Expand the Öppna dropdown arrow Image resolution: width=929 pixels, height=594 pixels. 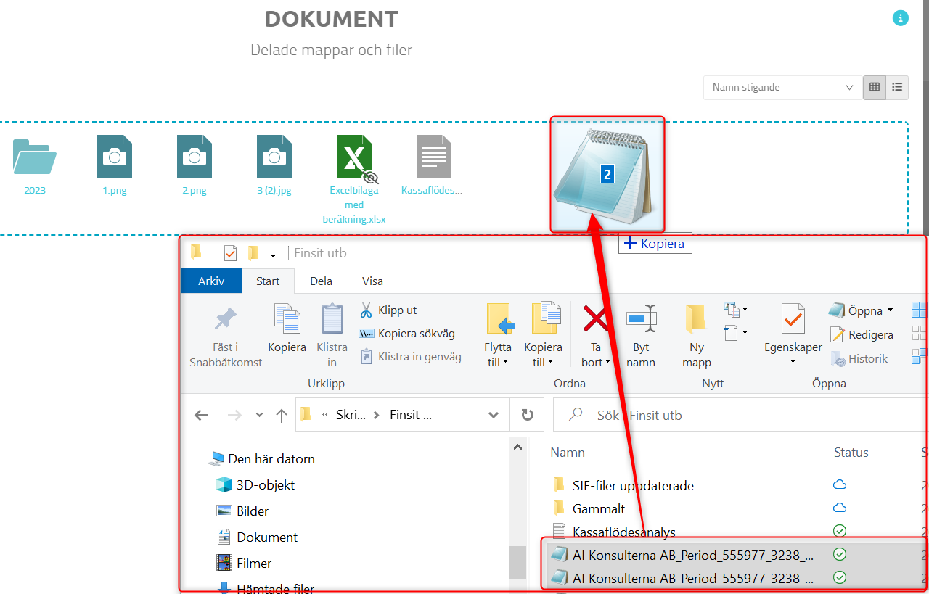(x=890, y=311)
